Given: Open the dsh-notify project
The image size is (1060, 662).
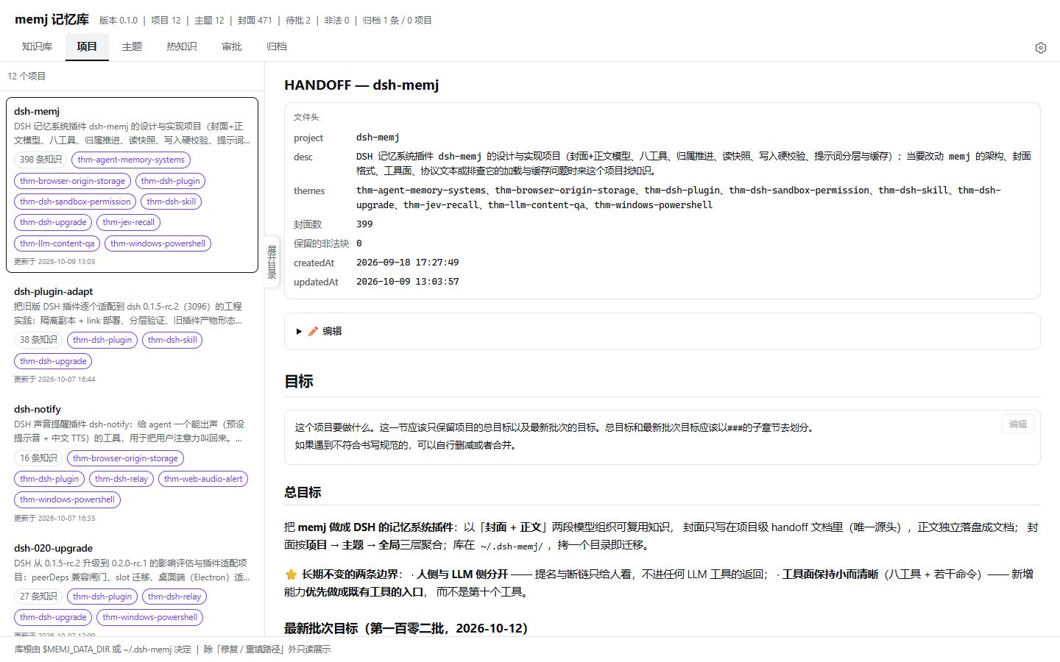Looking at the screenshot, I should [x=38, y=409].
